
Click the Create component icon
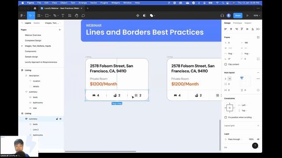click(138, 16)
